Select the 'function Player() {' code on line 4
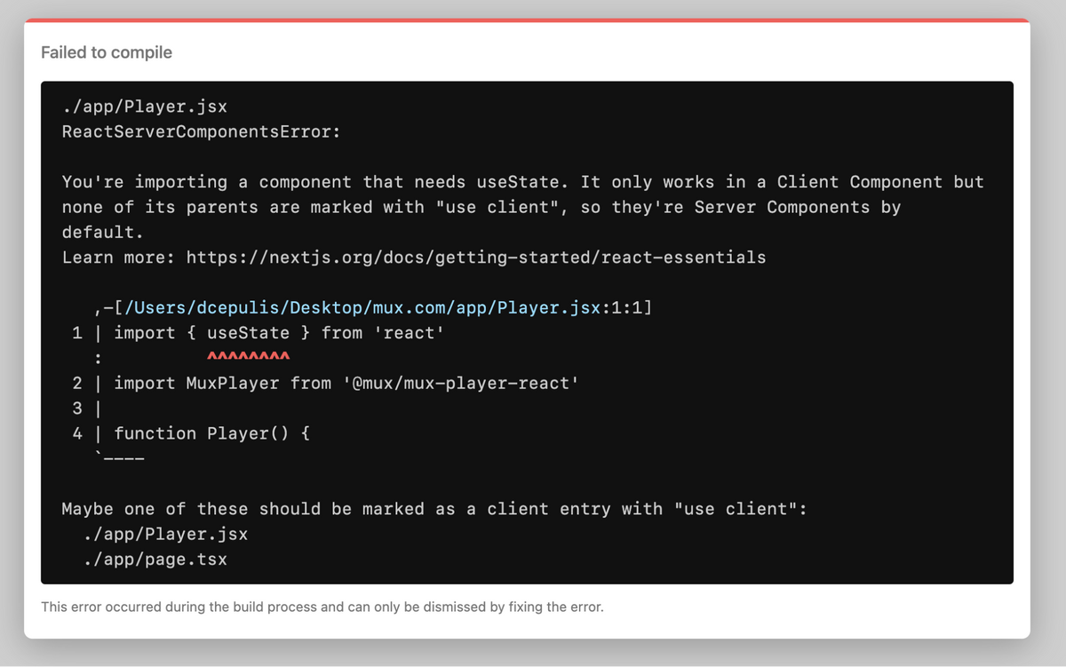The height and width of the screenshot is (667, 1066). [210, 433]
